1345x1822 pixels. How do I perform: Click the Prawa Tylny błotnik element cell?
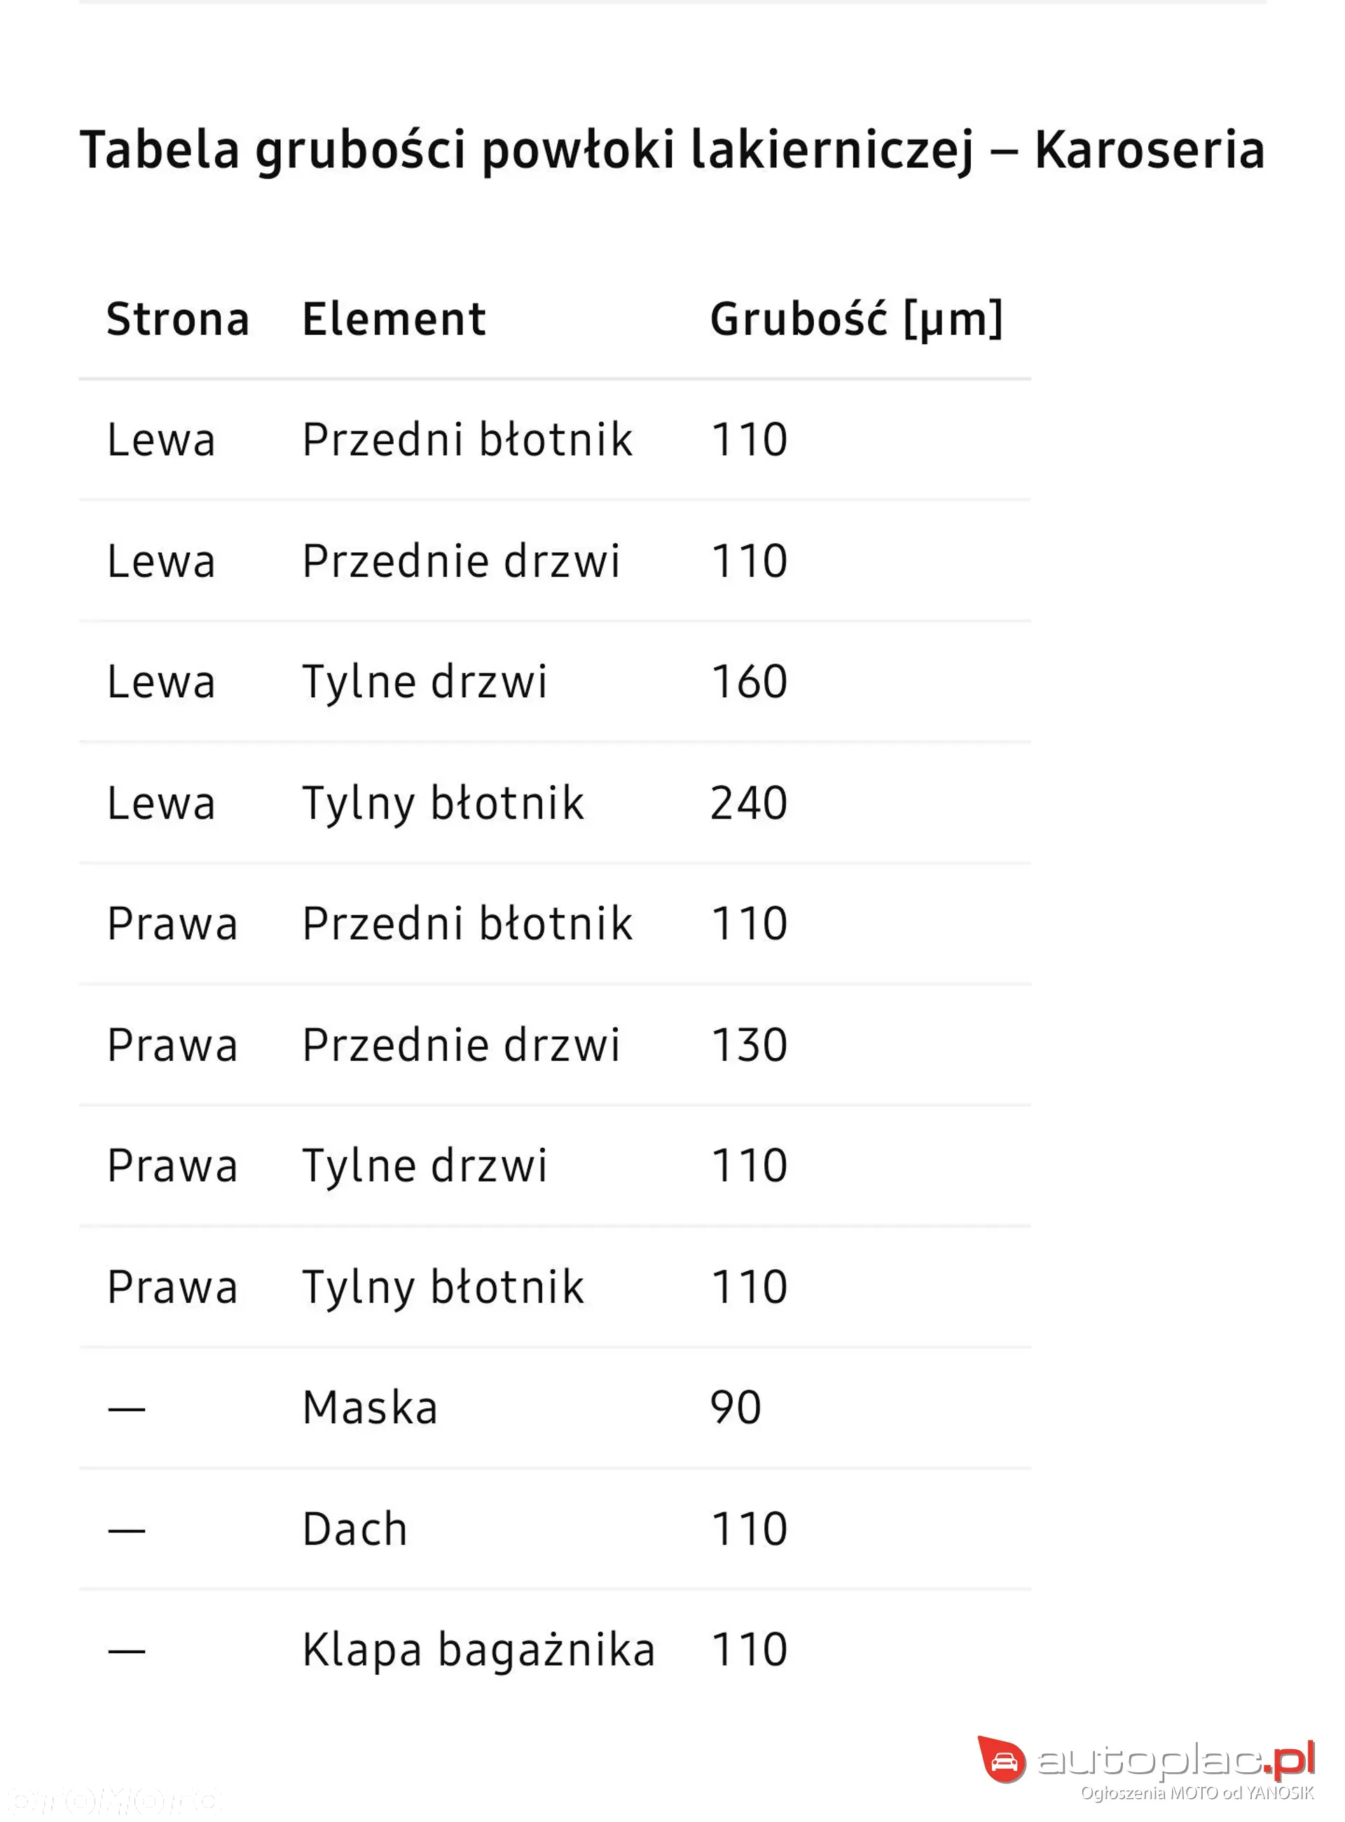tap(443, 1287)
